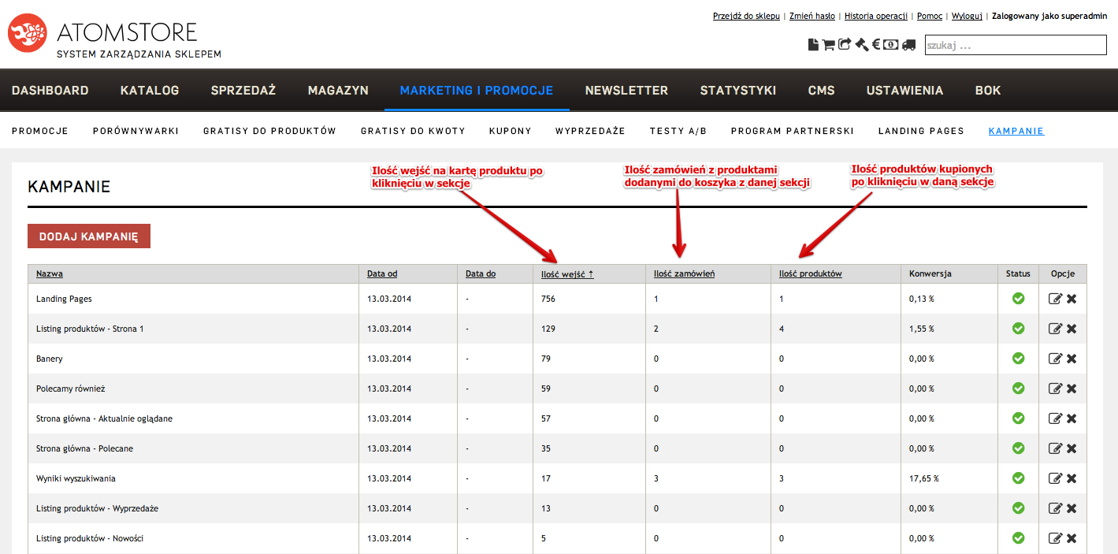Click the delivery truck icon

[908, 45]
